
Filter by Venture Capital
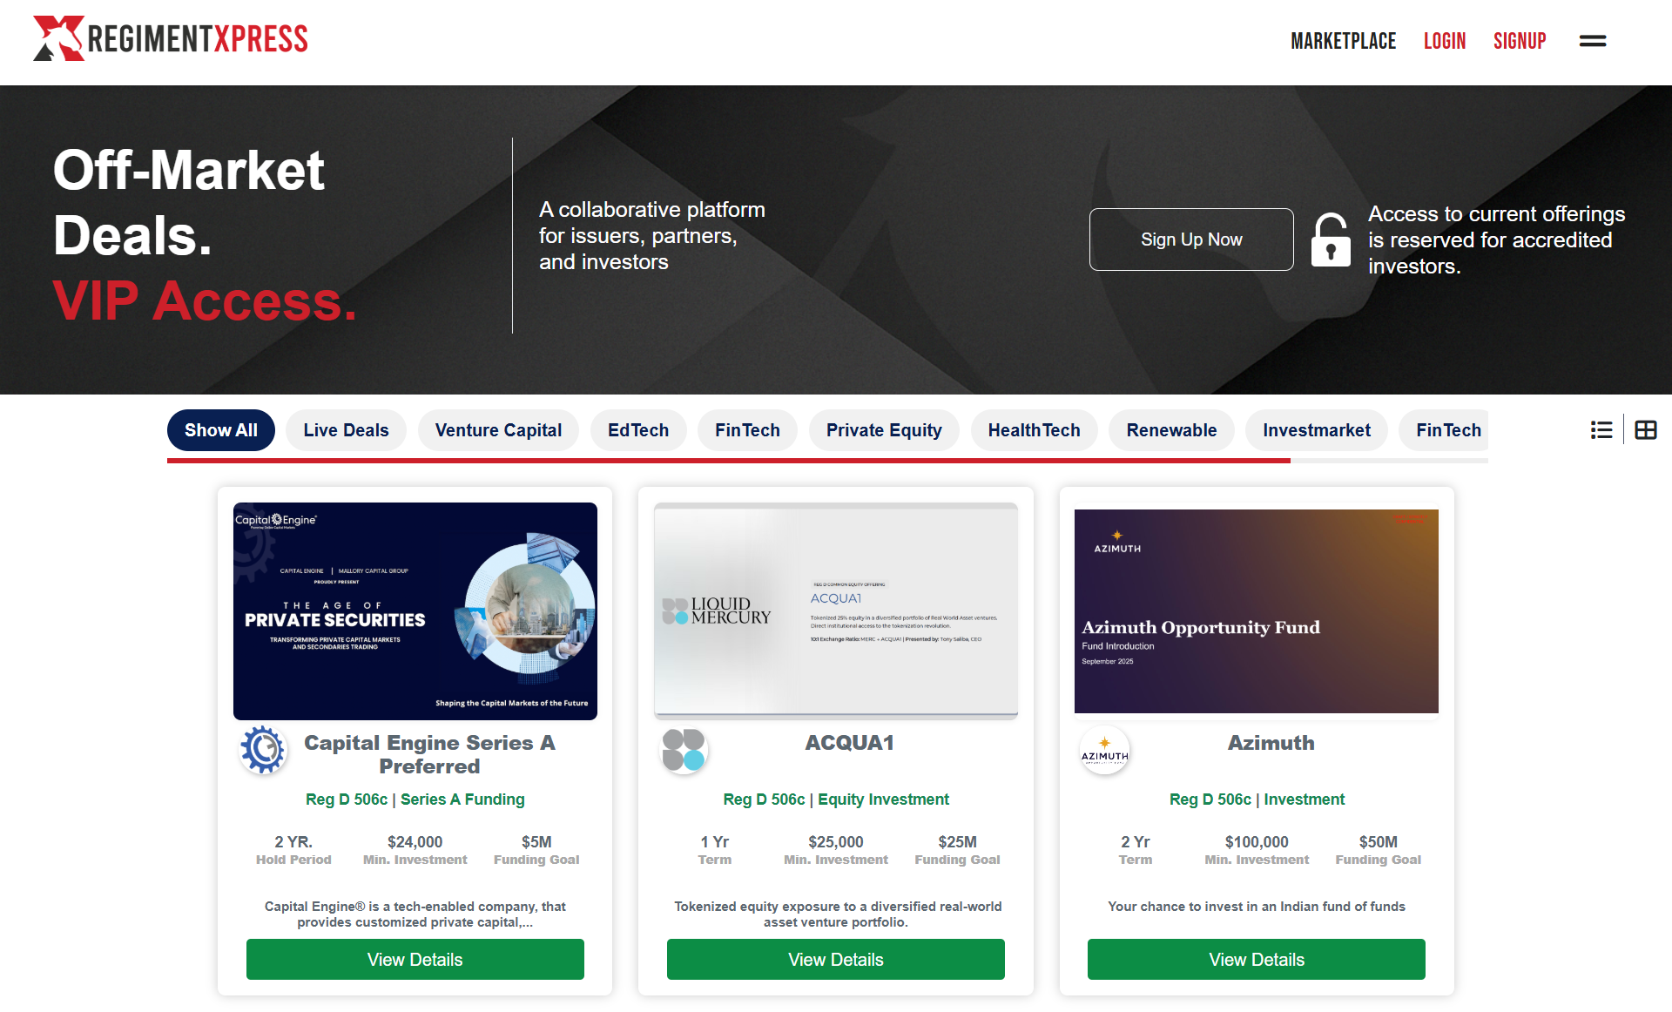498,430
